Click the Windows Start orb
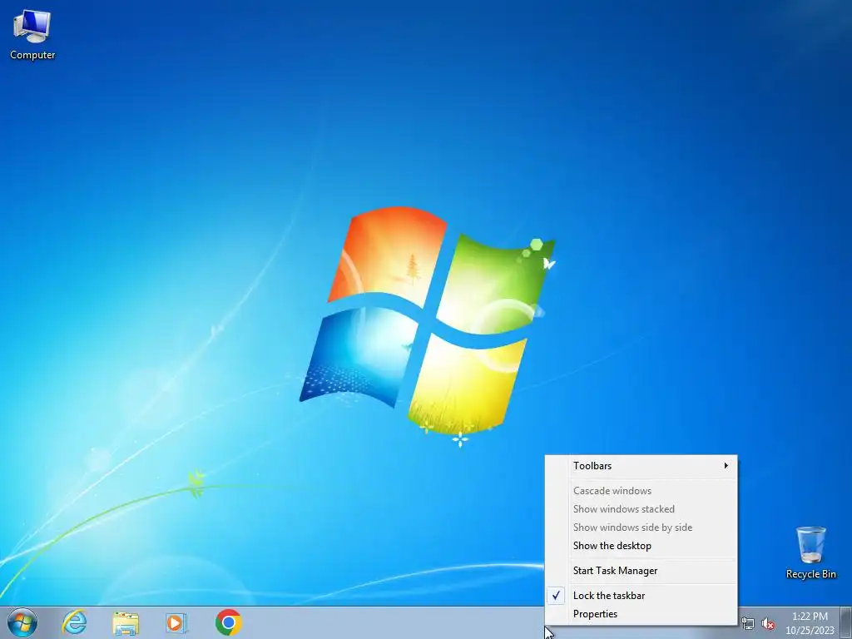The height and width of the screenshot is (639, 852). (x=22, y=622)
